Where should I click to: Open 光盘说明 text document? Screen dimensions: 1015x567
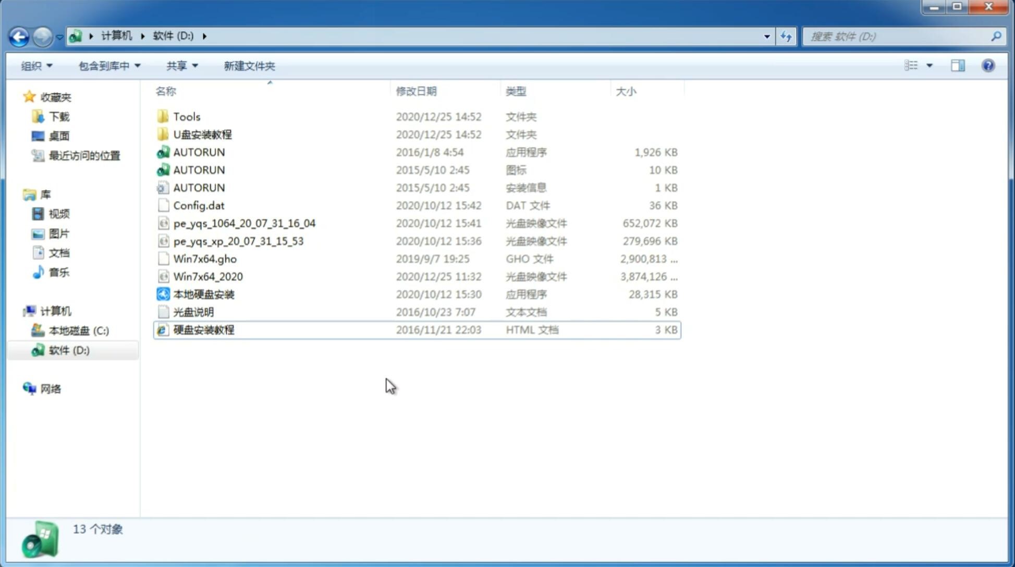click(x=193, y=312)
